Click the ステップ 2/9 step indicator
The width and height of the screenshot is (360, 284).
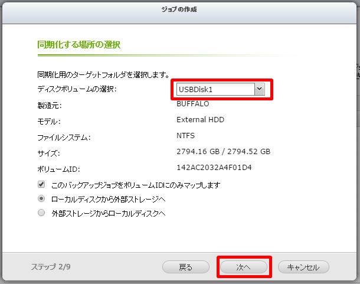tap(51, 267)
